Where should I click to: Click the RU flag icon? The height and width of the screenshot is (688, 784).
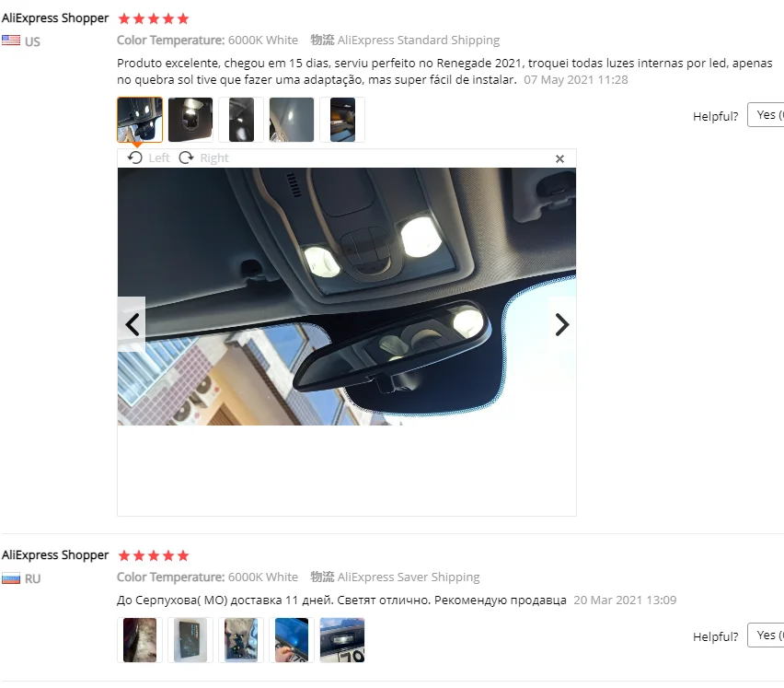11,577
